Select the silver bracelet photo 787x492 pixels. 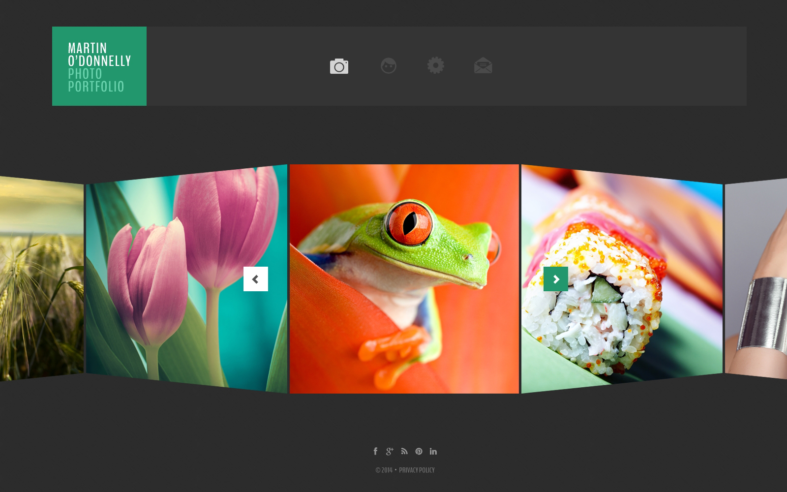(756, 279)
